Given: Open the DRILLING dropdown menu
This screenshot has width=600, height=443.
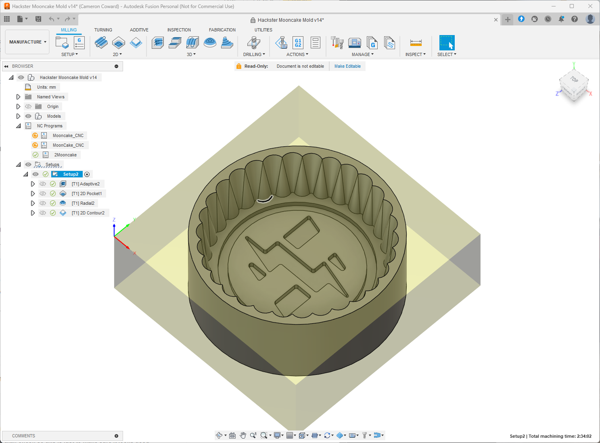Looking at the screenshot, I should tap(254, 54).
